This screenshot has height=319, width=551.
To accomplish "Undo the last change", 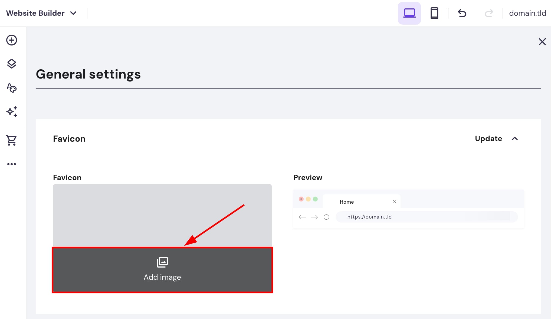I will (462, 13).
